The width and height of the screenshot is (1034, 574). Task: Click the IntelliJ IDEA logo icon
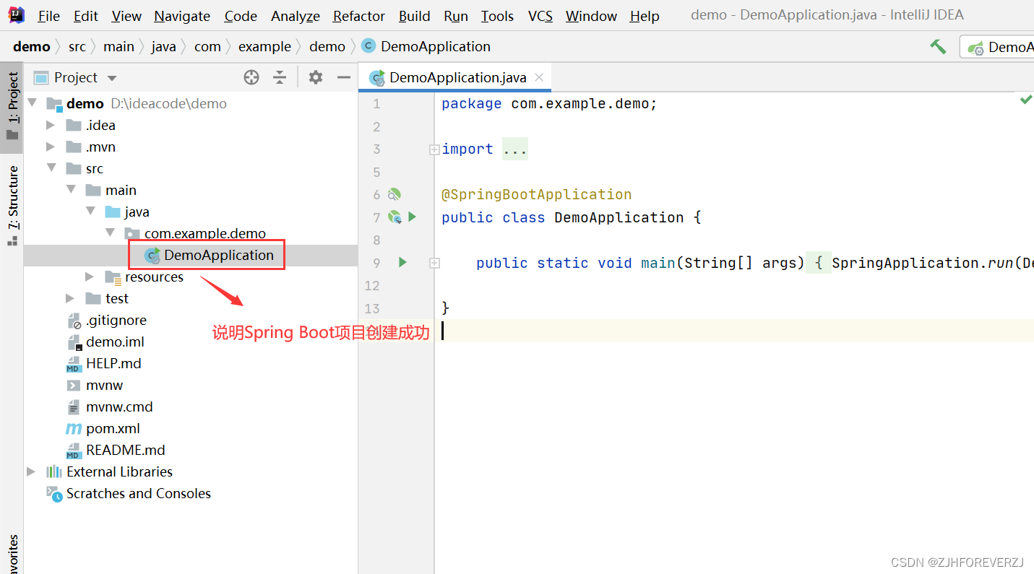coord(15,15)
